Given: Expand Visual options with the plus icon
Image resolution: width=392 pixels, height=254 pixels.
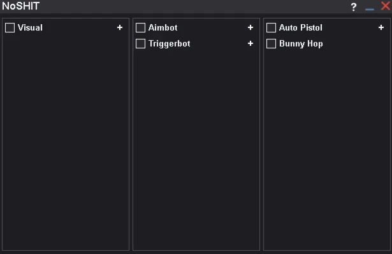Looking at the screenshot, I should [x=120, y=27].
